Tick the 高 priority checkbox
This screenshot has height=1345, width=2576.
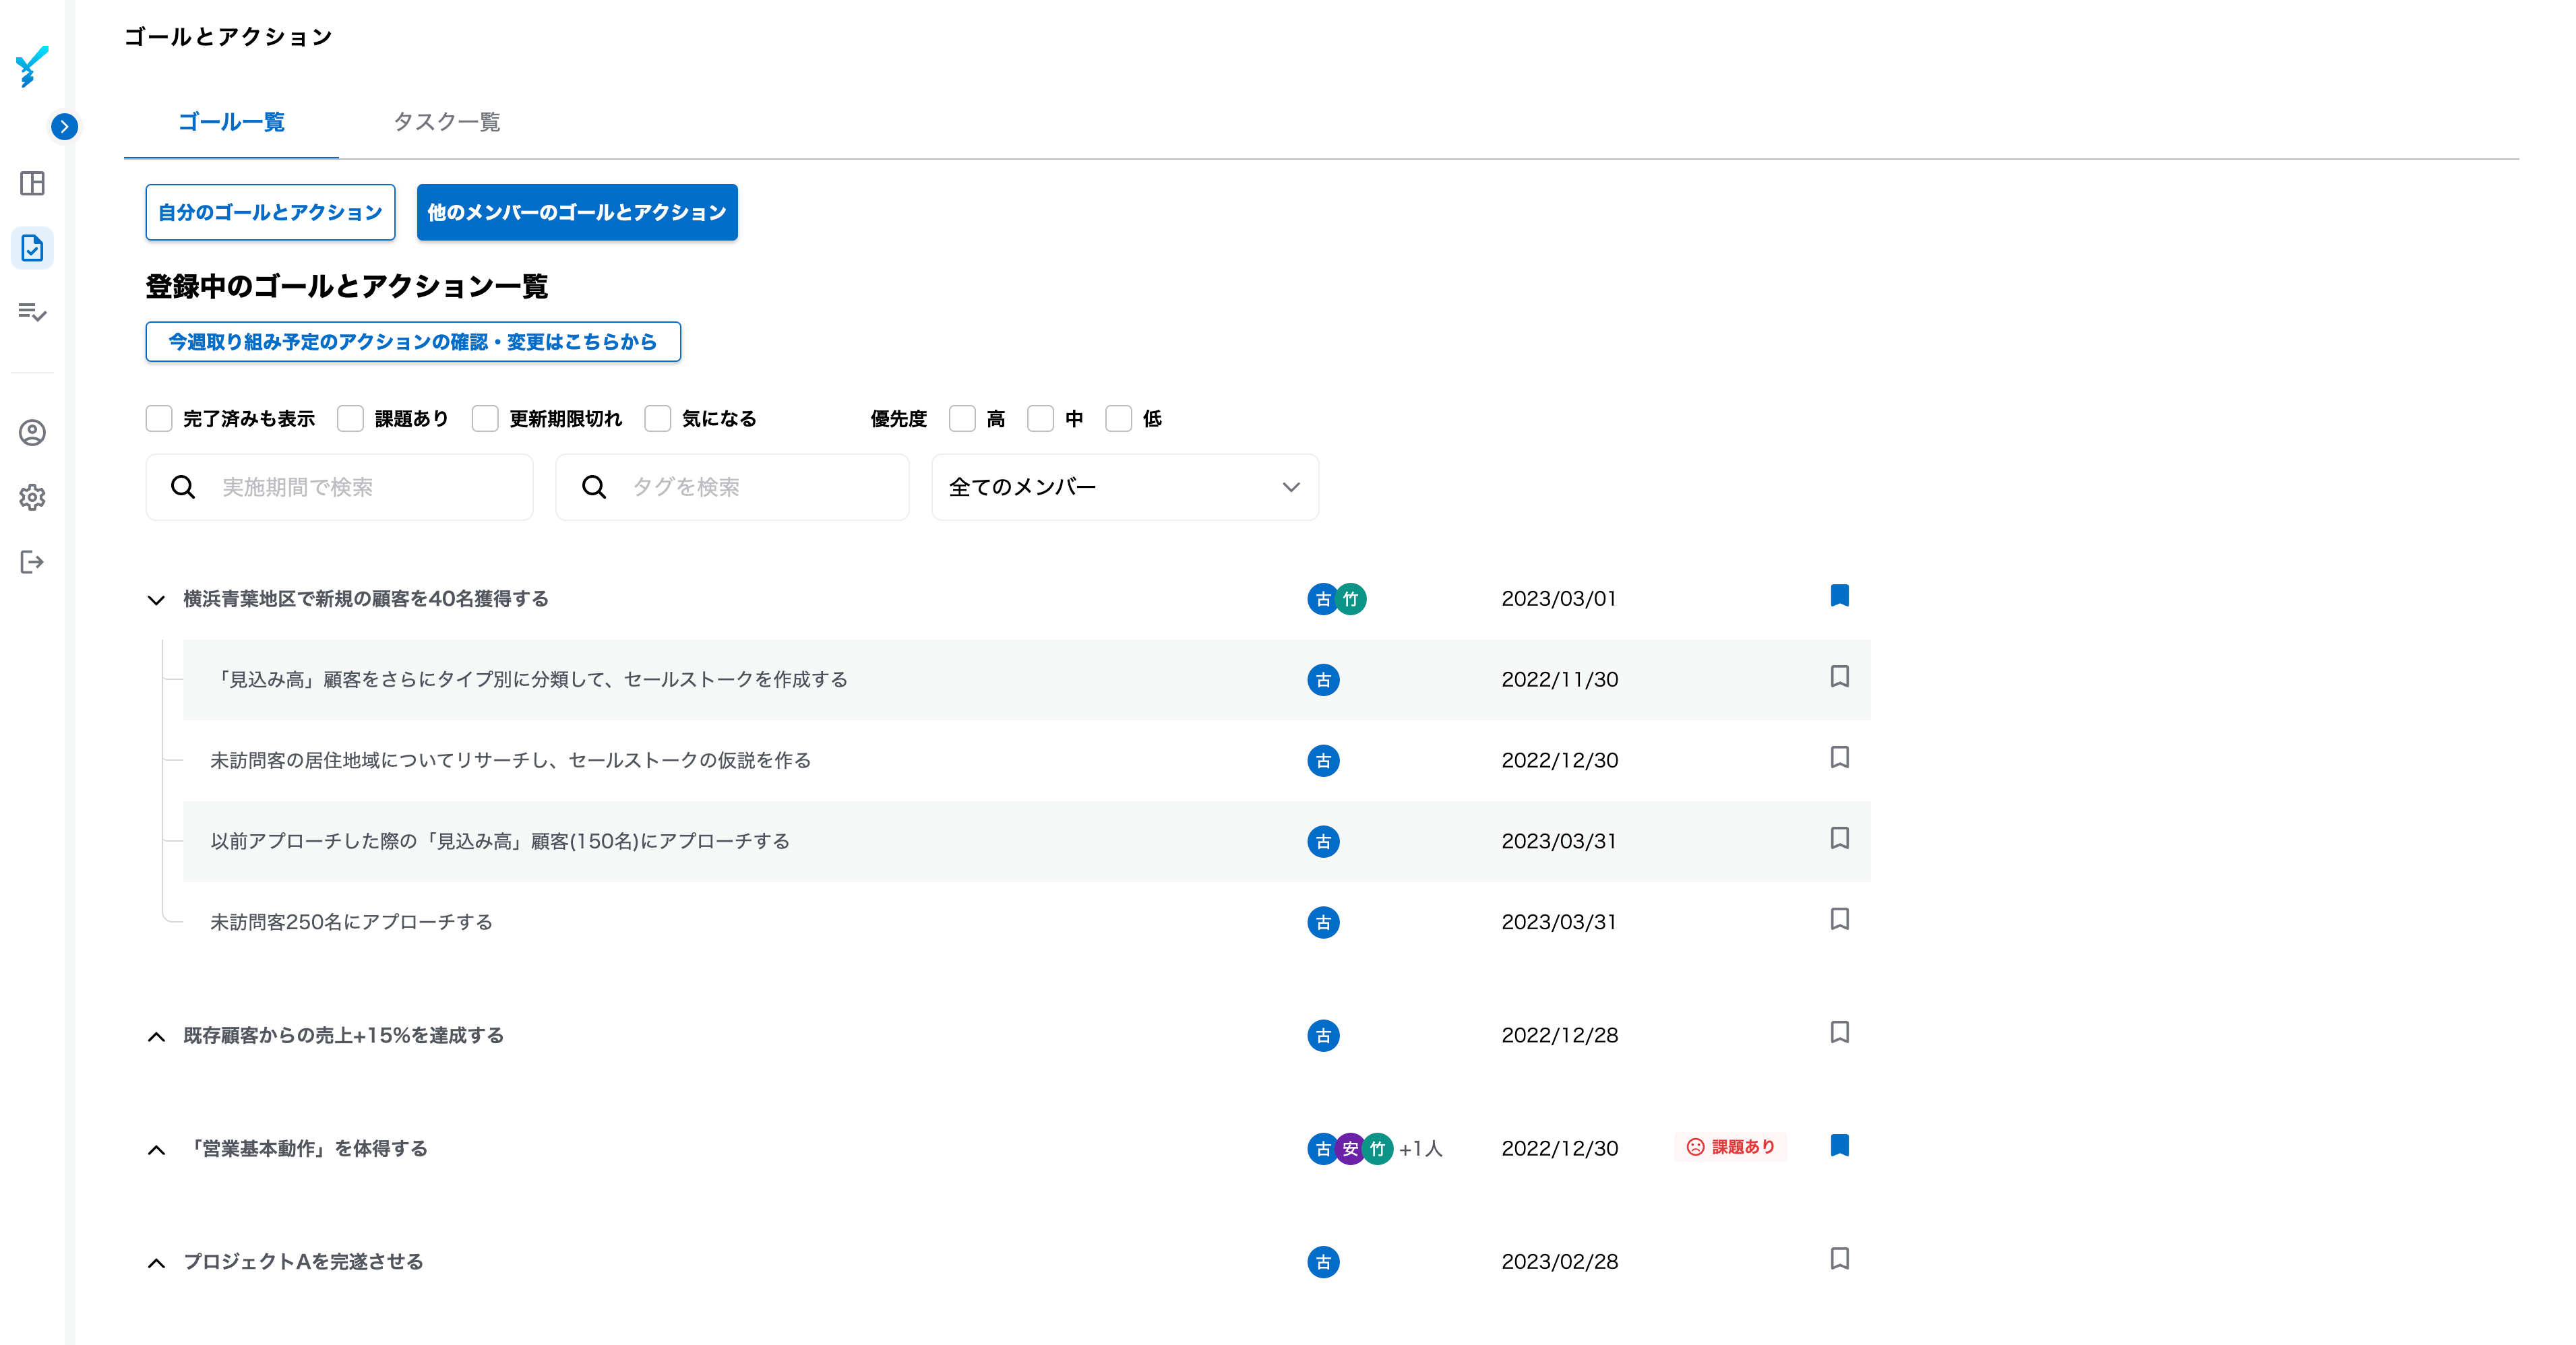[962, 418]
